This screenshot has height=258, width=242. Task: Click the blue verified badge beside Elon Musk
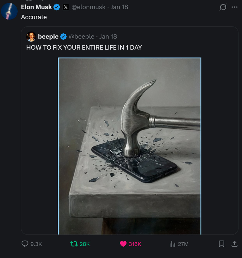click(57, 7)
